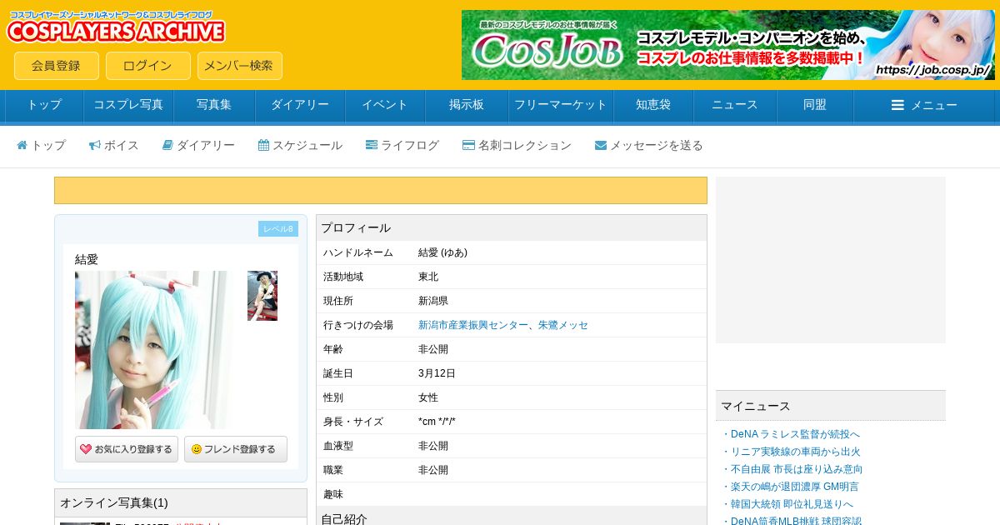Open ライフログ tab text link
The width and height of the screenshot is (1000, 525).
410,145
